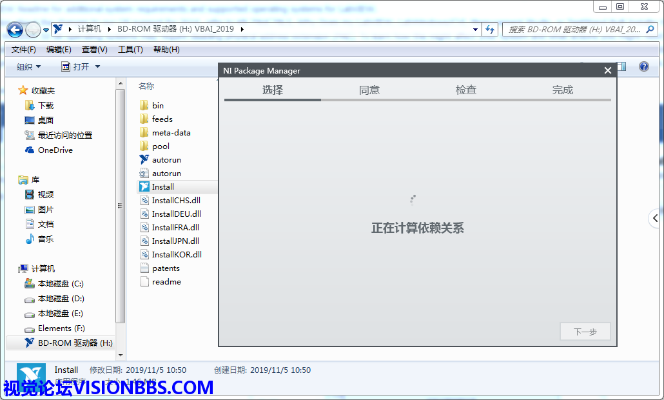Expand the 打开 dropdown arrow
The image size is (664, 400).
97,66
